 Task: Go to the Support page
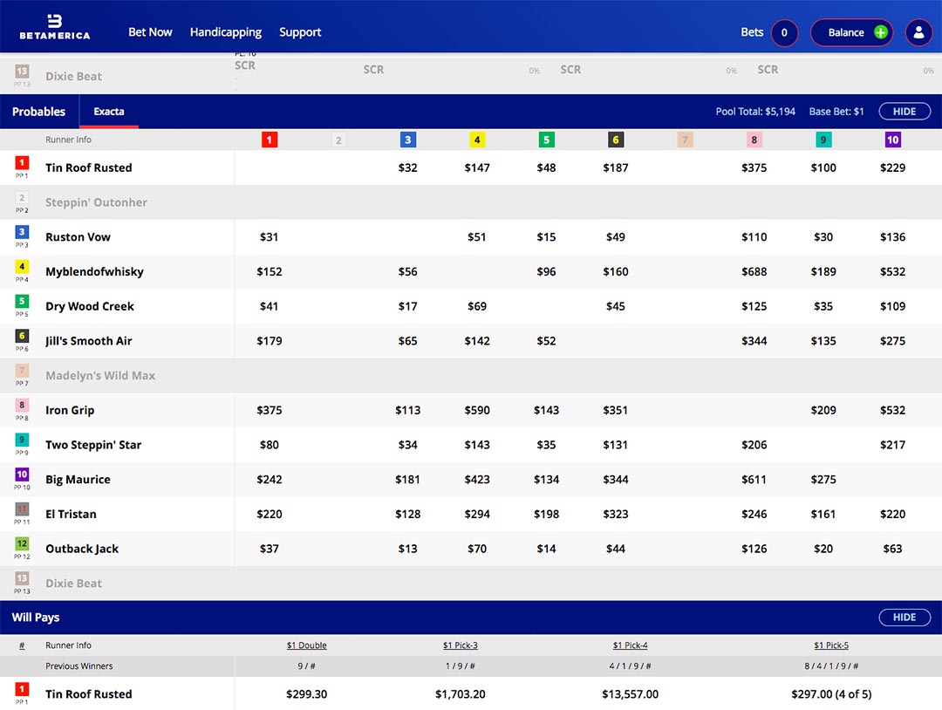[300, 32]
